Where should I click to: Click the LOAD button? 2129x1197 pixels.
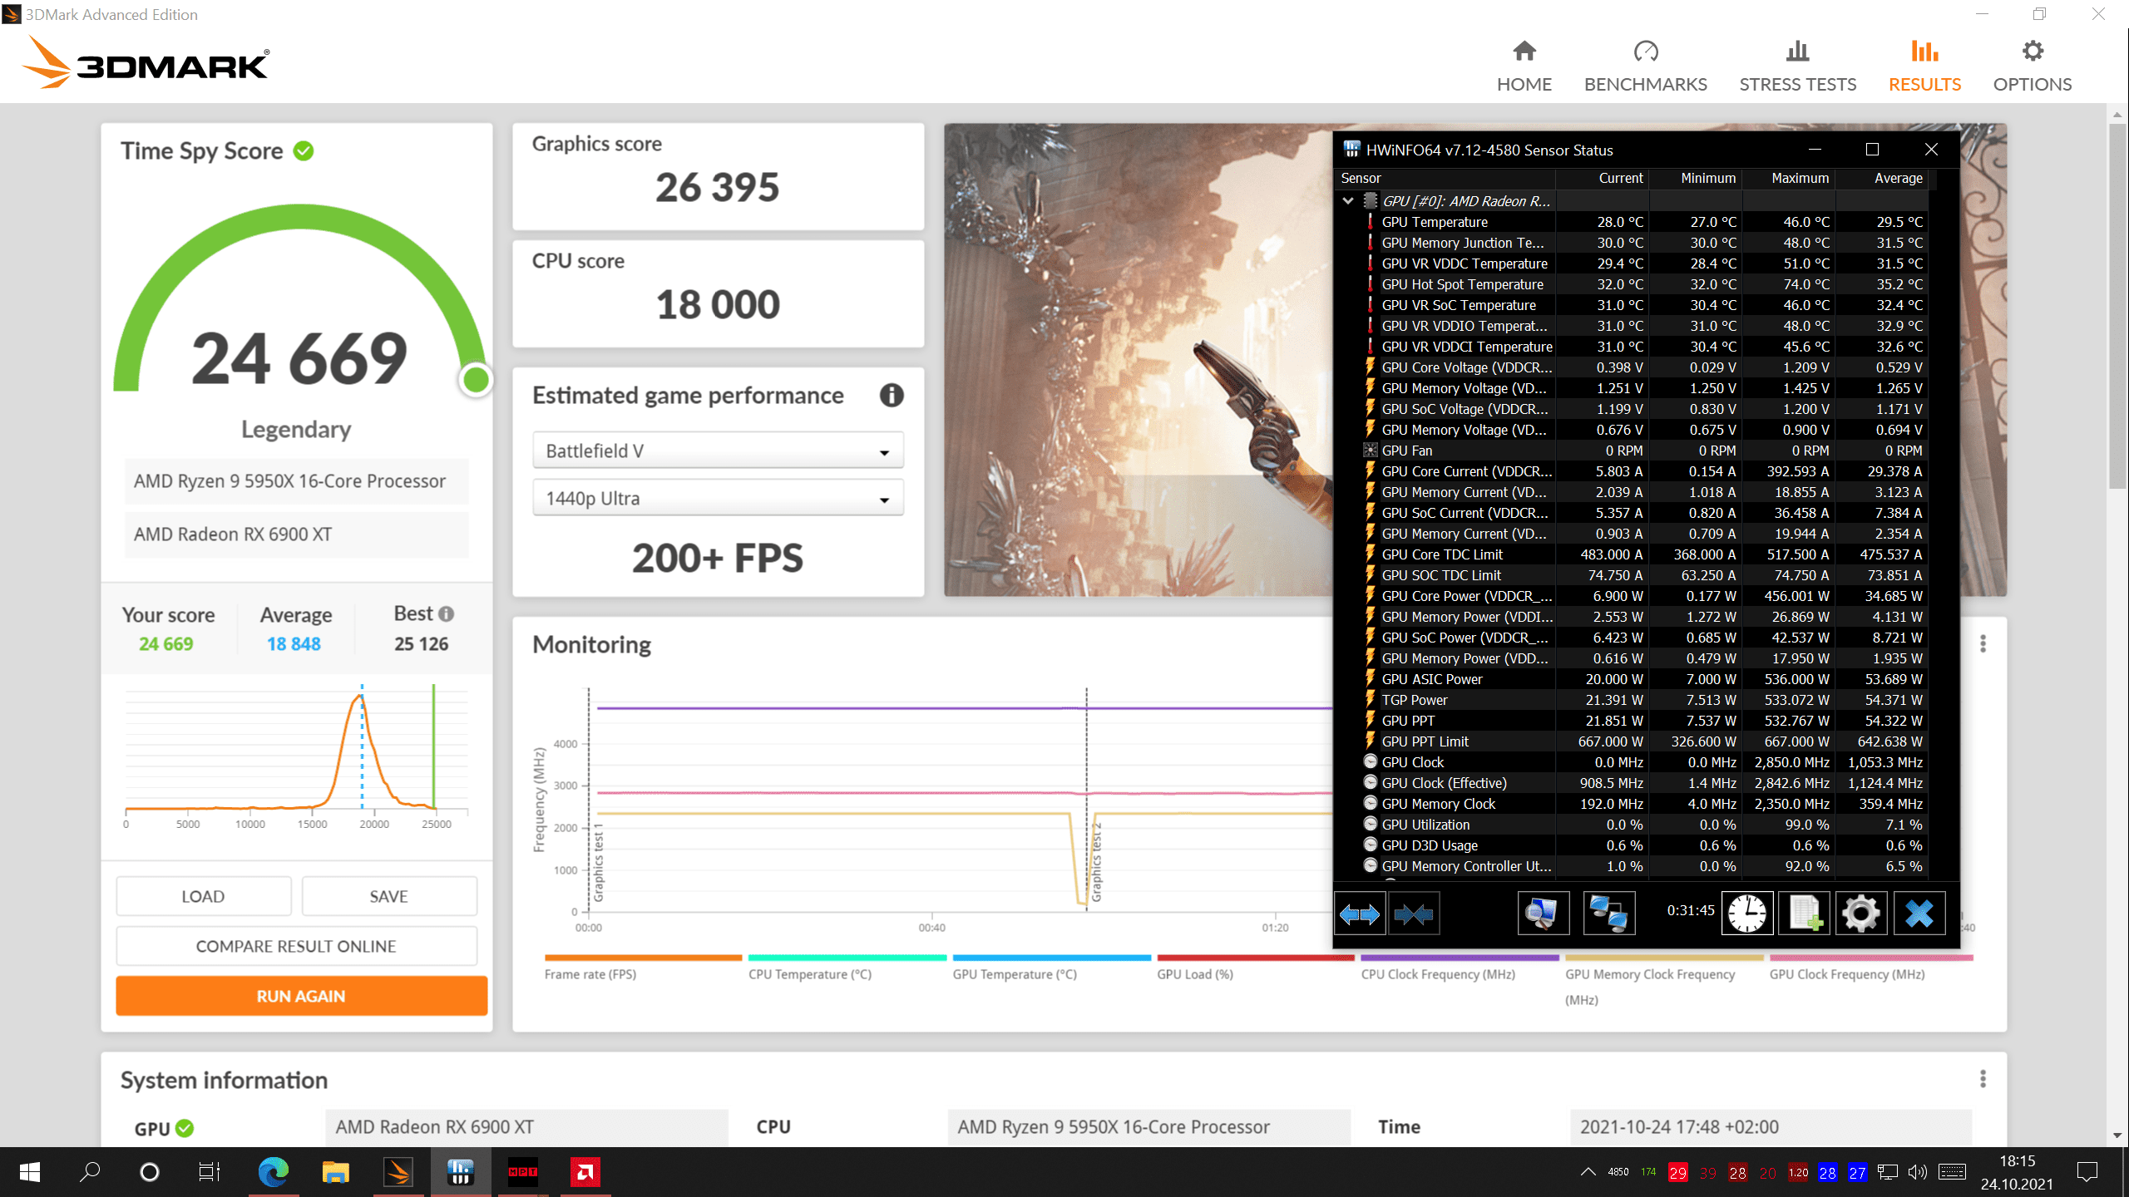[x=203, y=896]
